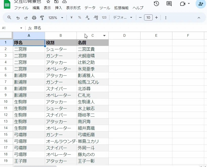The height and width of the screenshot is (167, 207).
Task: Apply percent number format
Action: click(x=80, y=17)
